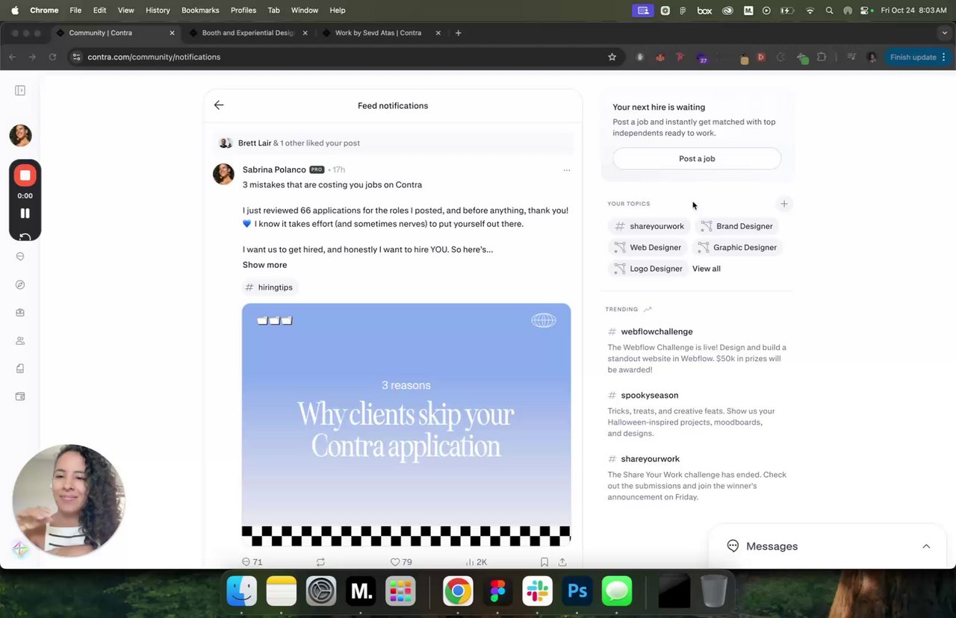Open the people network icon in the sidebar

point(20,340)
